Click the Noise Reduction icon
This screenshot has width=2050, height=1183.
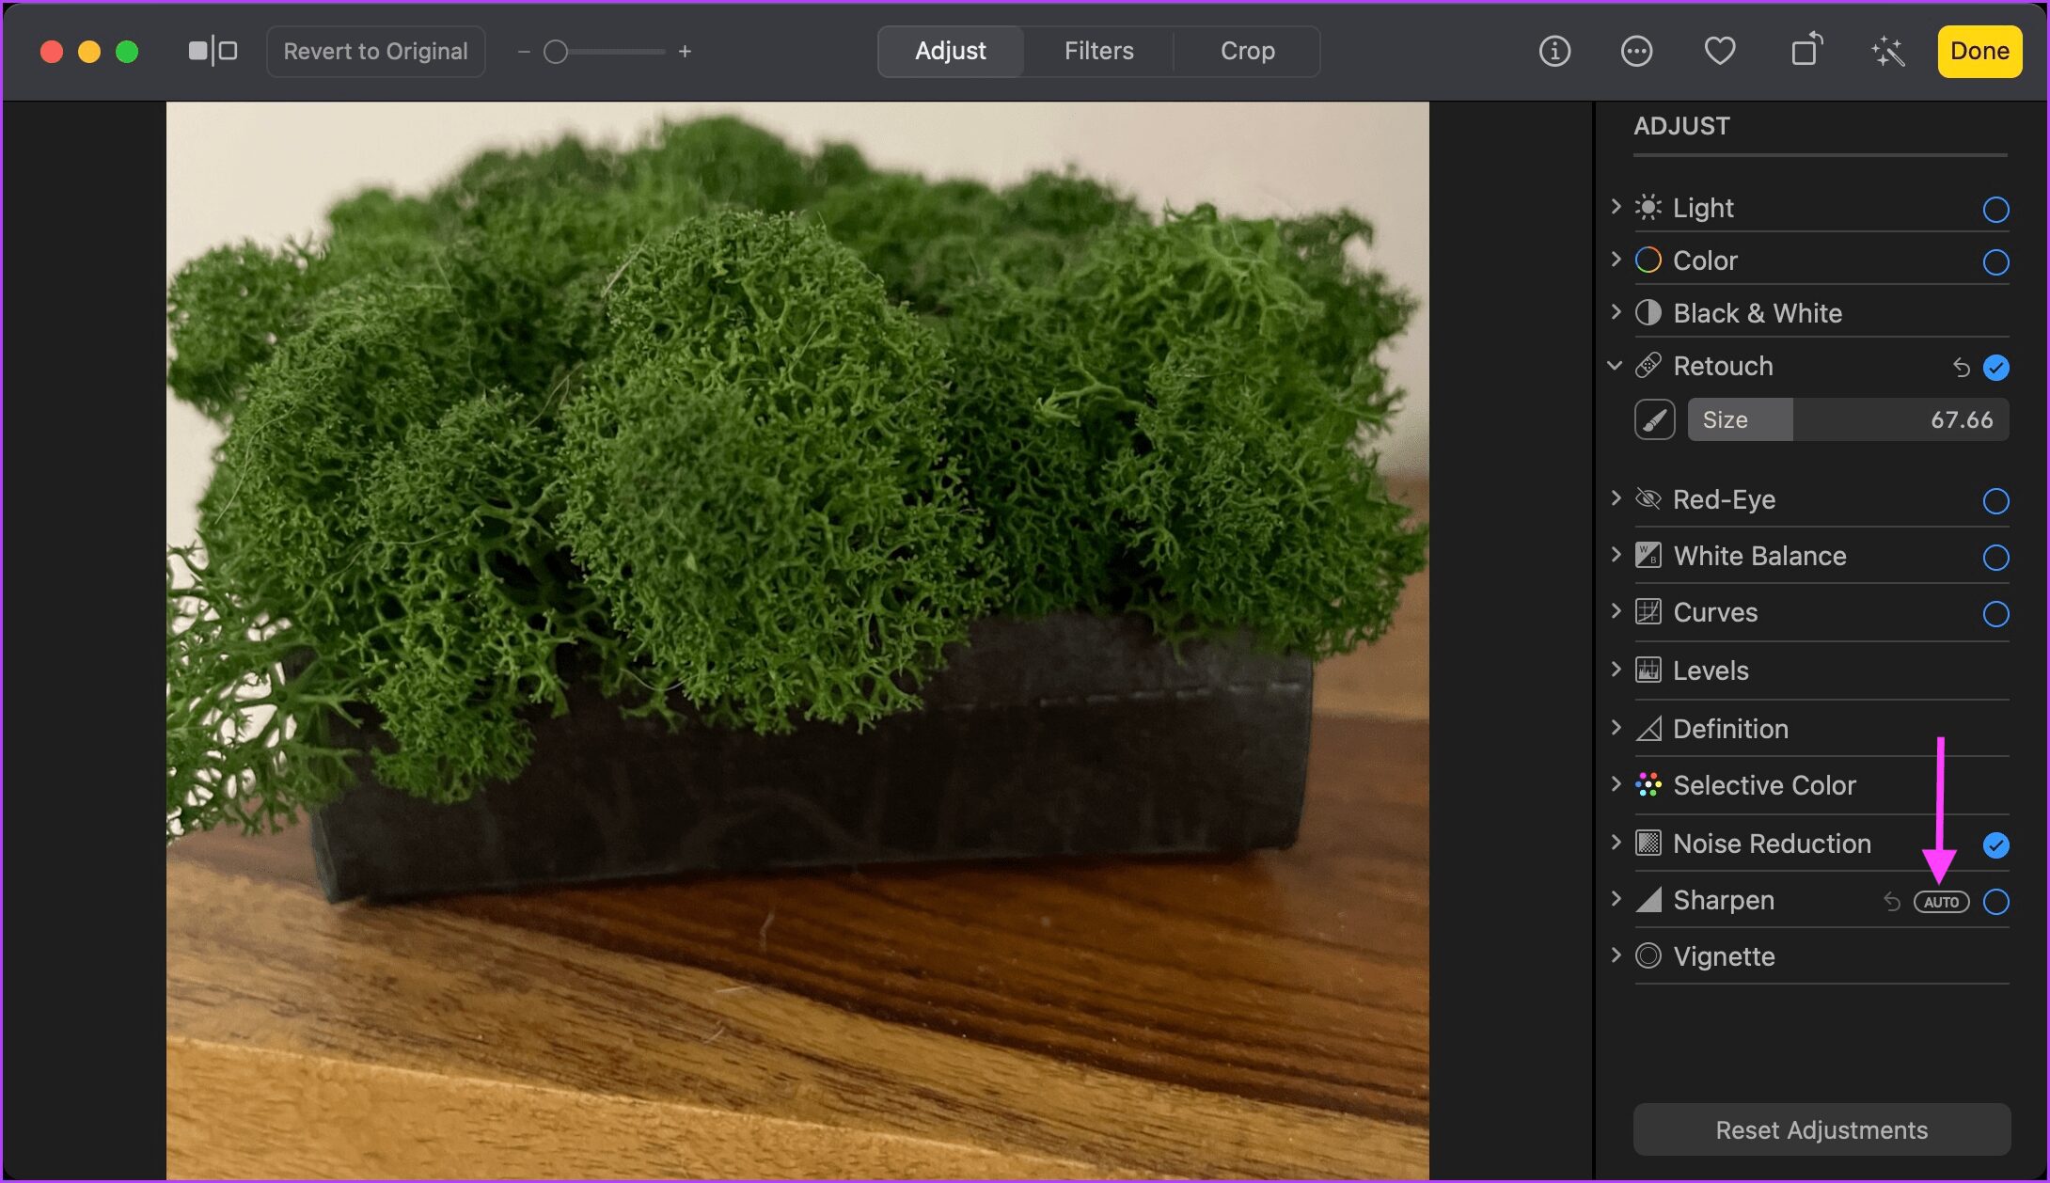pos(1648,843)
